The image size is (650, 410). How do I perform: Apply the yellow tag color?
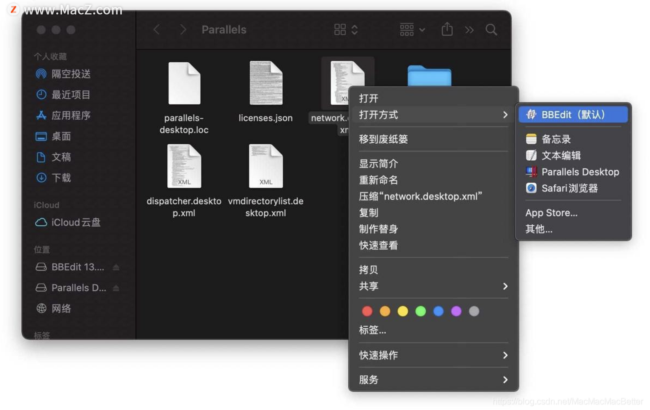[403, 311]
